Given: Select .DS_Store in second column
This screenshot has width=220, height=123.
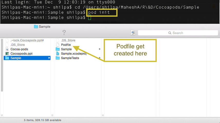Looking at the screenshot, I should [68, 40].
